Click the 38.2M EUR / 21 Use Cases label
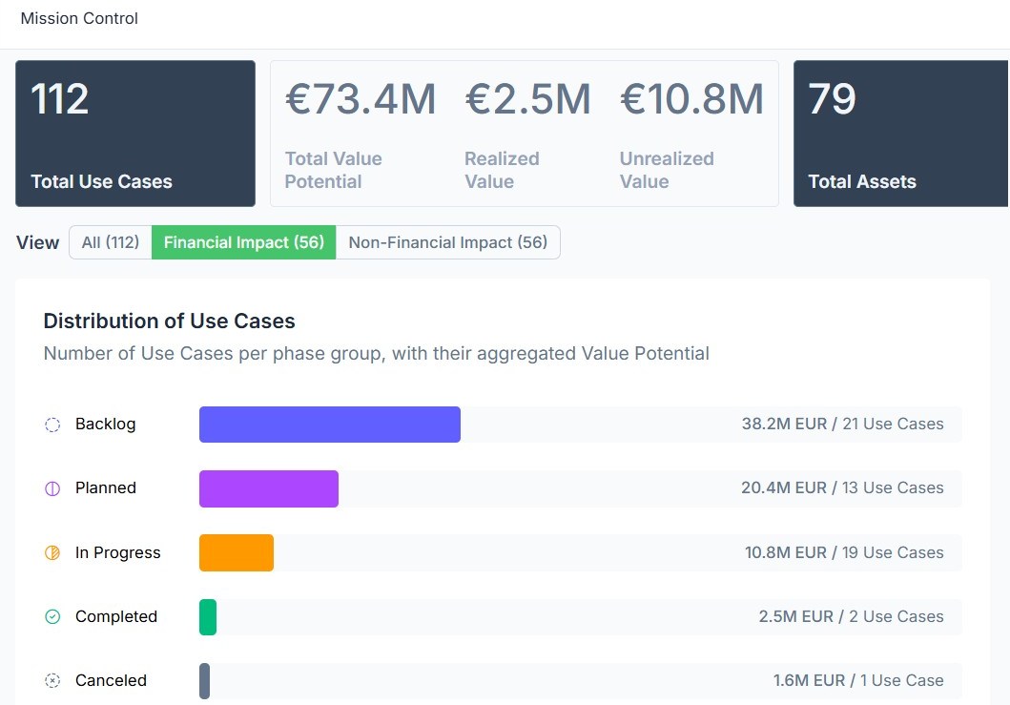 click(x=842, y=424)
